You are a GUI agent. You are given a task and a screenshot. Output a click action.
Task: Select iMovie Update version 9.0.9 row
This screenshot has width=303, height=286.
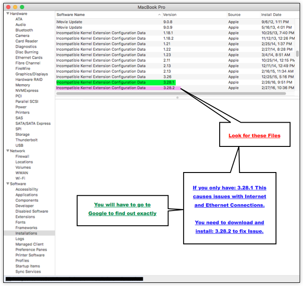[x=175, y=27]
